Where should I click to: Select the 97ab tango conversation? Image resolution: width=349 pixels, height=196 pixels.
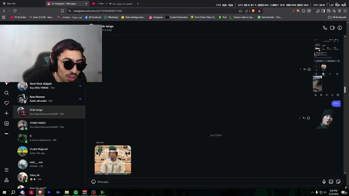(x=49, y=112)
